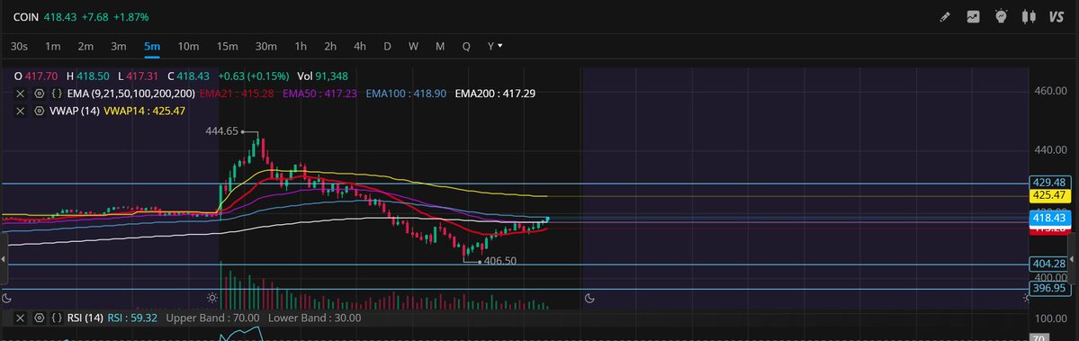Image resolution: width=1079 pixels, height=341 pixels.
Task: Expand the Y yearly timeframe dropdown
Action: (x=495, y=46)
